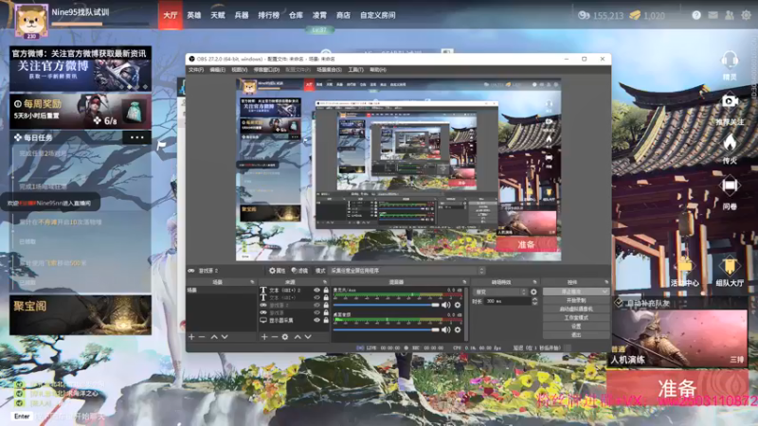Add a scene with the scenes plus icon
This screenshot has width=758, height=426.
pyautogui.click(x=191, y=337)
